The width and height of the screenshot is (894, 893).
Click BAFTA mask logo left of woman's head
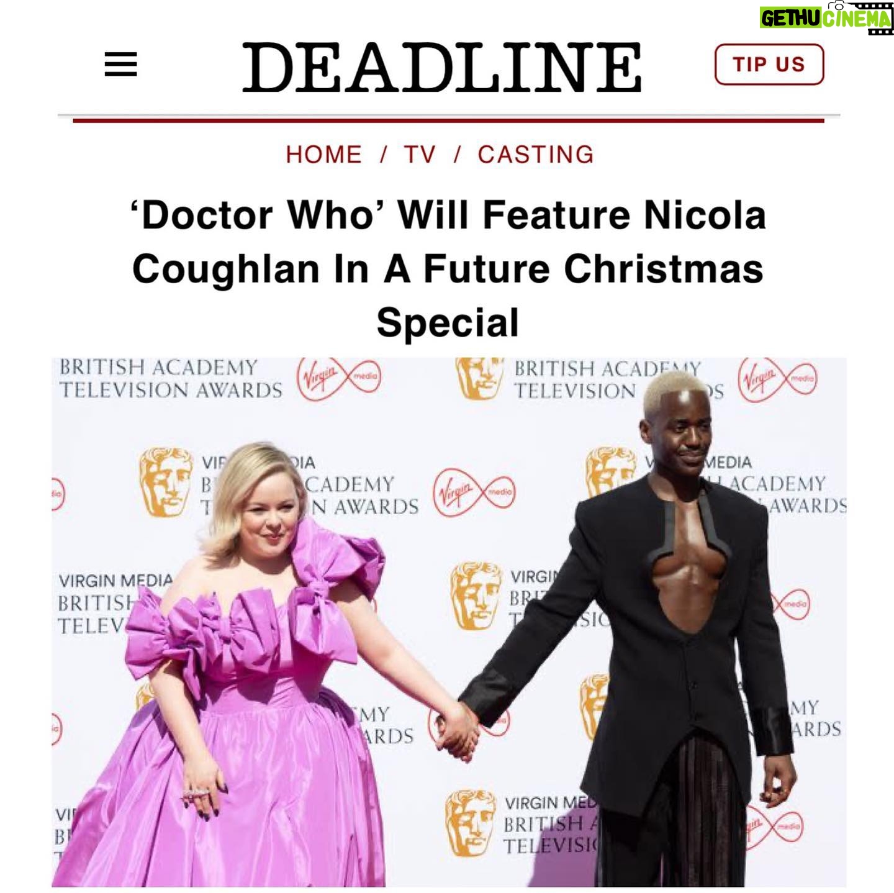pyautogui.click(x=165, y=483)
